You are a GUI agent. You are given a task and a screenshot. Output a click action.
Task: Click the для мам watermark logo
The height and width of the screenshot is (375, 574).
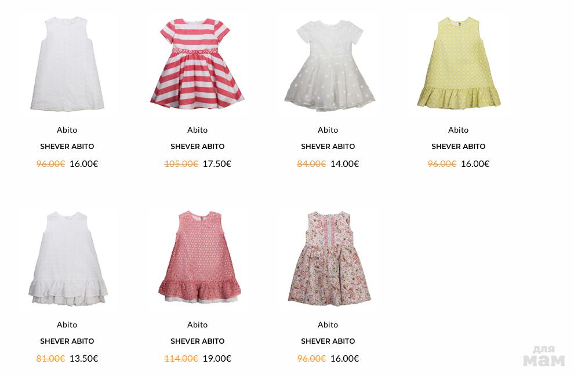pyautogui.click(x=544, y=356)
